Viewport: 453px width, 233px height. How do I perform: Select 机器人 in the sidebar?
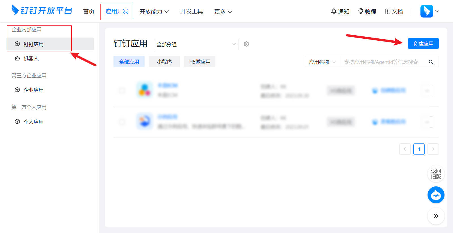click(50, 58)
